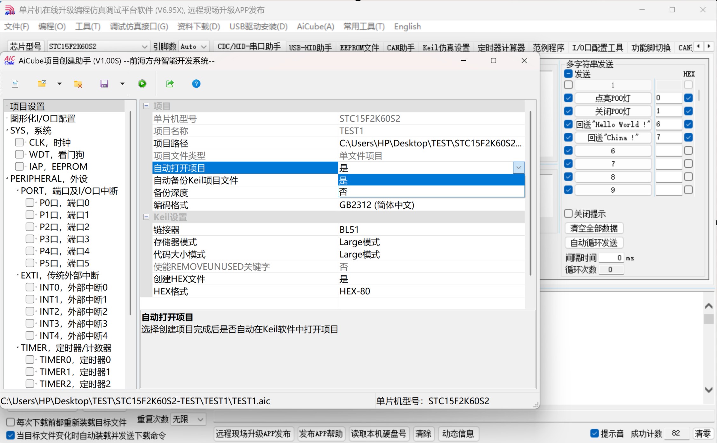Viewport: 717px width, 443px height.
Task: Open dropdown arrow next to save icon
Action: pyautogui.click(x=122, y=84)
